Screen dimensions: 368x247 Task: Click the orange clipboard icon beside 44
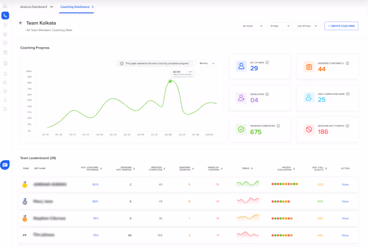(x=309, y=67)
